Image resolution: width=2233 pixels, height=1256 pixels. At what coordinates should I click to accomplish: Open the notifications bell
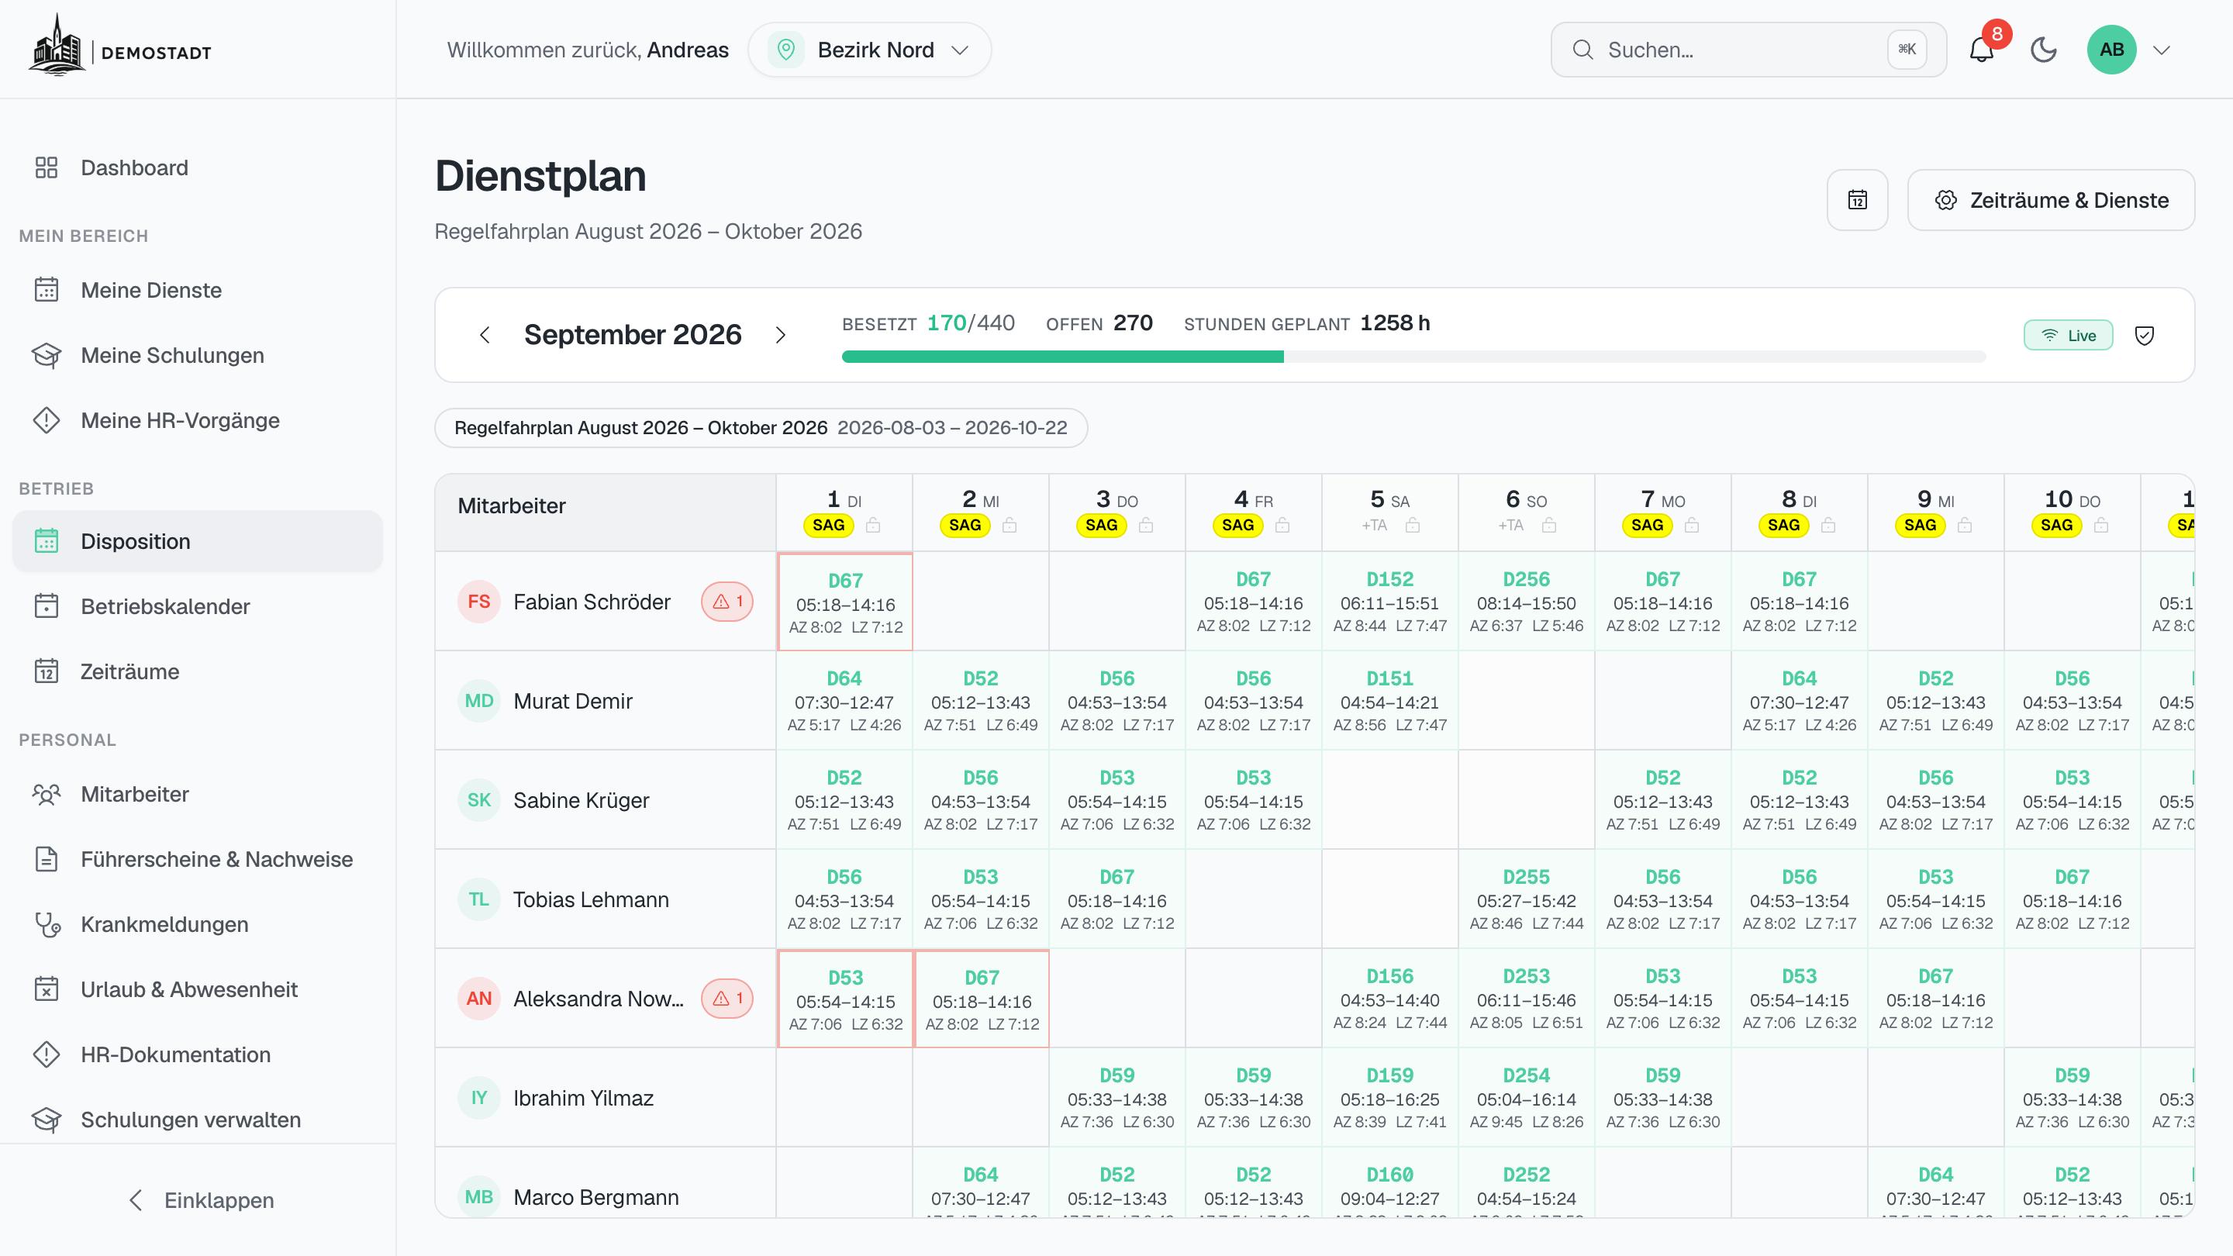(1982, 50)
